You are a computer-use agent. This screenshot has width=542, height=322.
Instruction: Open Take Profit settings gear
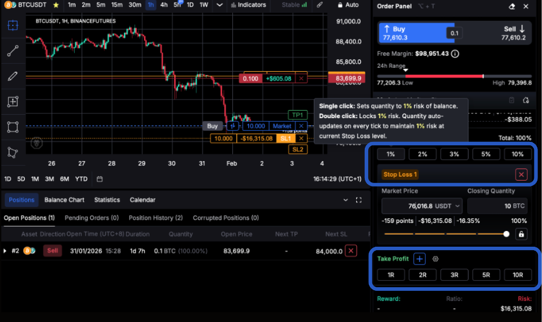(x=435, y=259)
